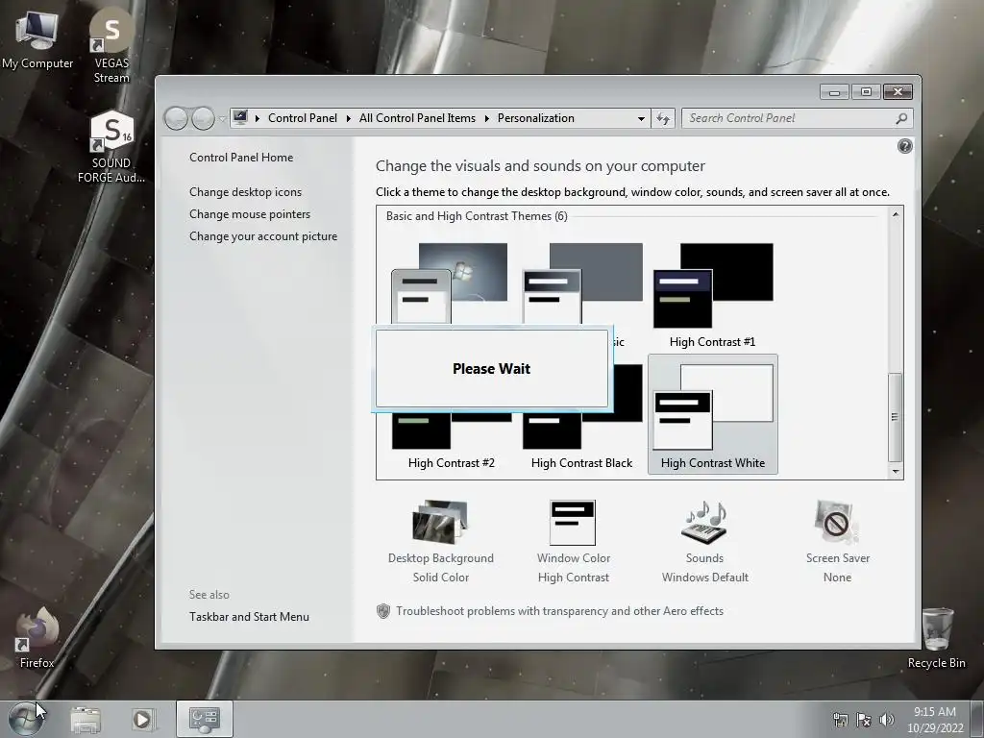Screen dimensions: 984x738
Task: Click the network tray icon
Action: tap(840, 720)
